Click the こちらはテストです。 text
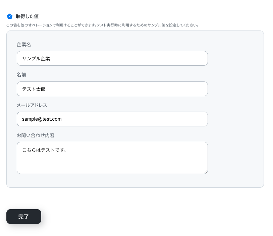Image resolution: width=273 pixels, height=236 pixels. click(44, 150)
